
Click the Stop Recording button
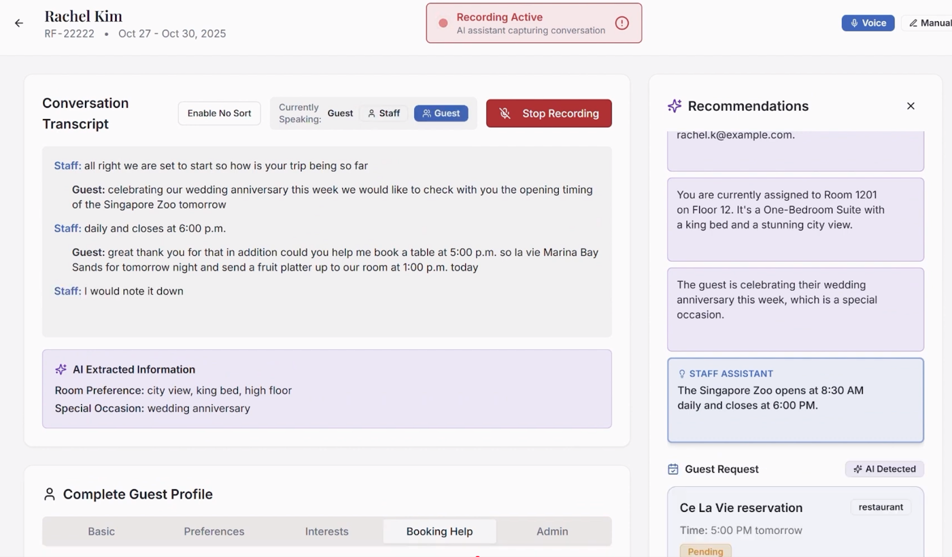549,113
